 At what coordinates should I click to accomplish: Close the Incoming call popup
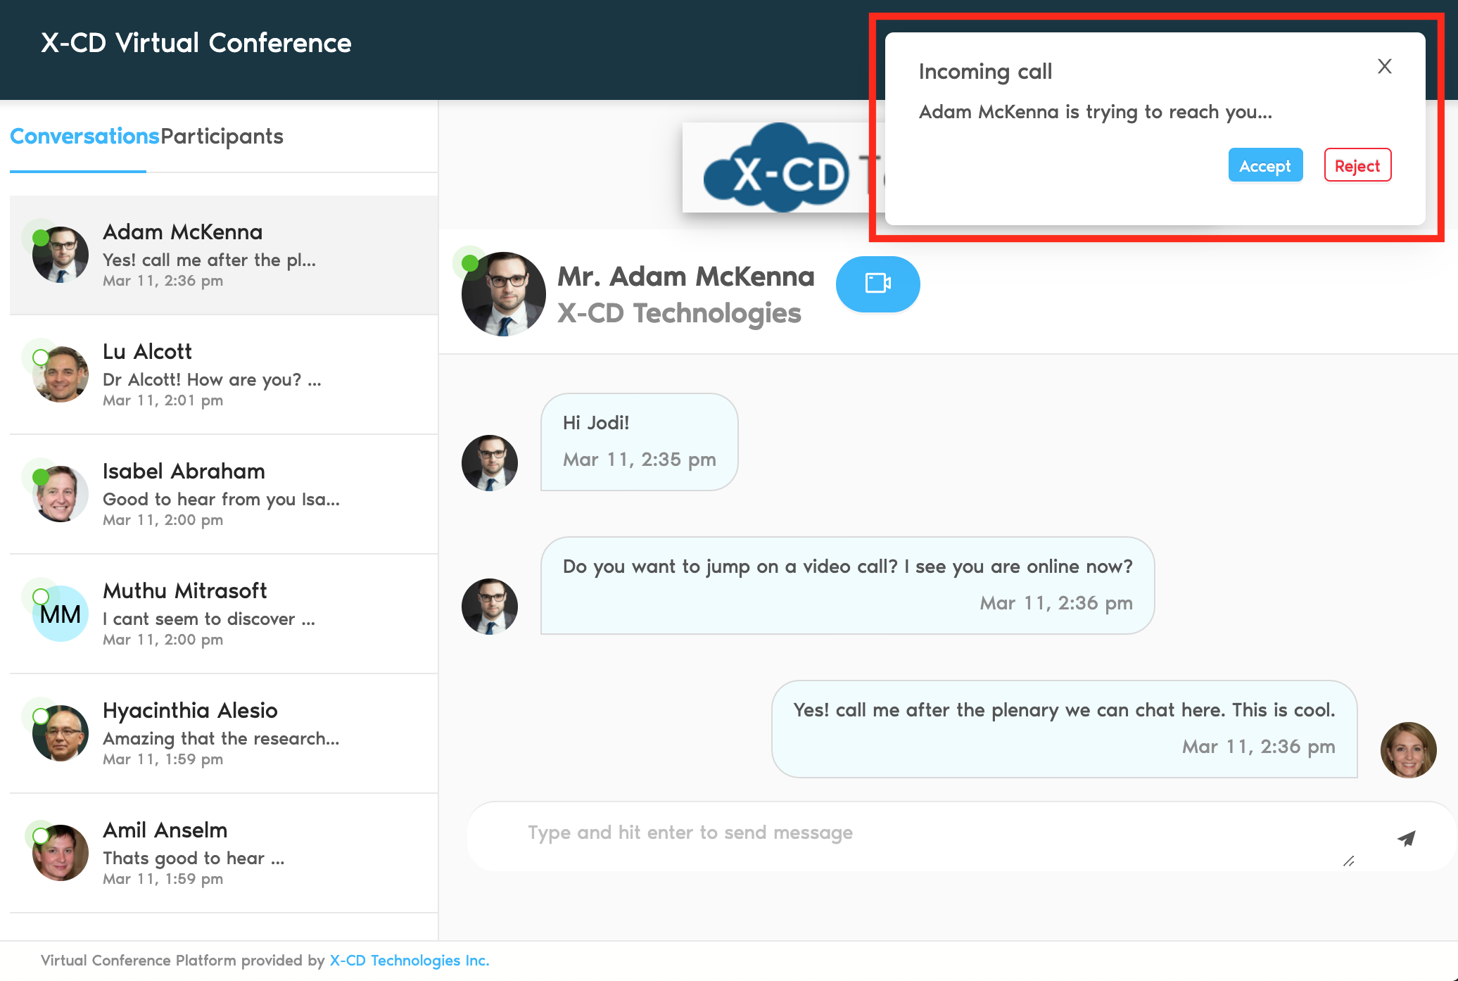(1384, 67)
